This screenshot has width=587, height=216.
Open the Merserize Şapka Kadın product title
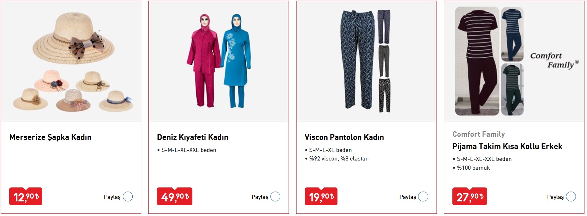pos(50,137)
